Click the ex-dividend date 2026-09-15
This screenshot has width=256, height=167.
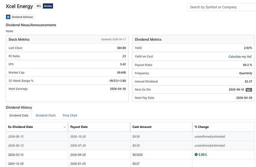click(x=16, y=137)
